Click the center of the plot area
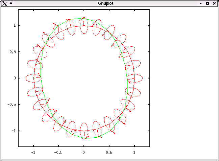Image resolution: width=219 pixels, height=161 pixels. pos(84,78)
